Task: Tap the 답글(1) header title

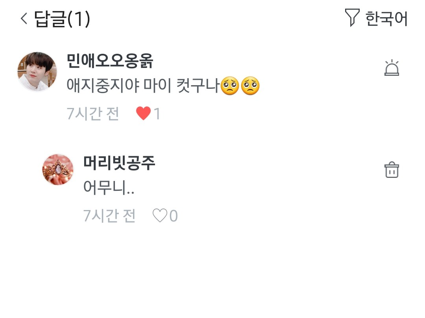Action: [62, 19]
